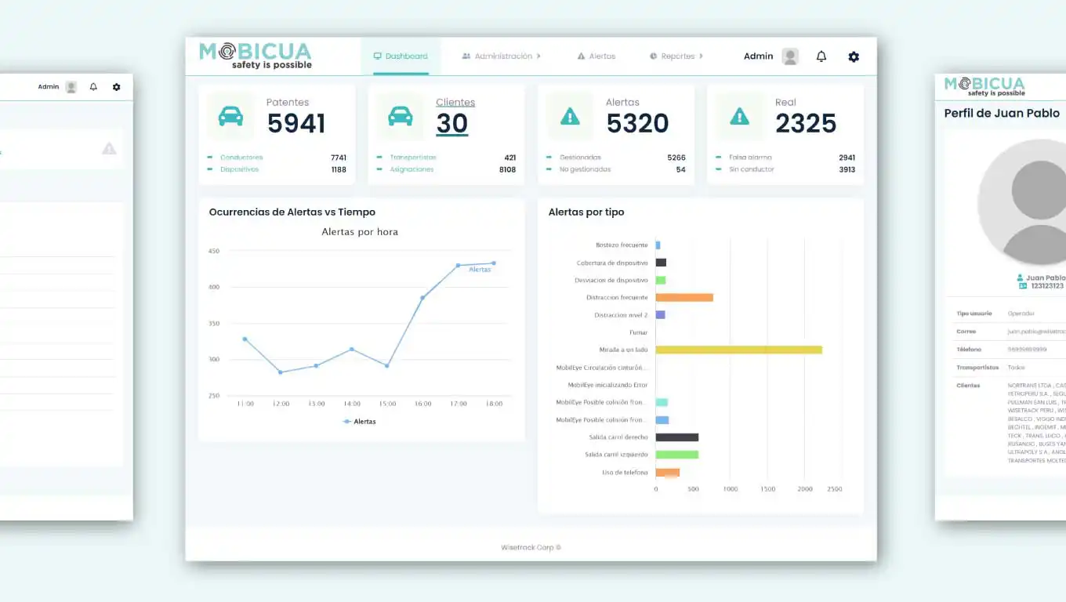
Task: Click the grey warning triangle in the left window
Action: coord(109,148)
